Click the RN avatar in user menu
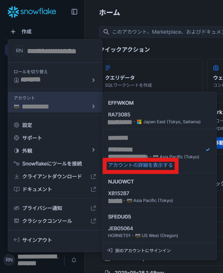Viewport: 223px width, 273px height. 19,51
